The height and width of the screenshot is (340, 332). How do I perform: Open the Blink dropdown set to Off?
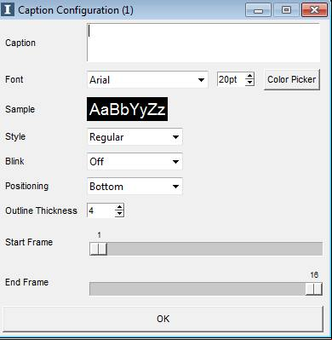pos(135,162)
